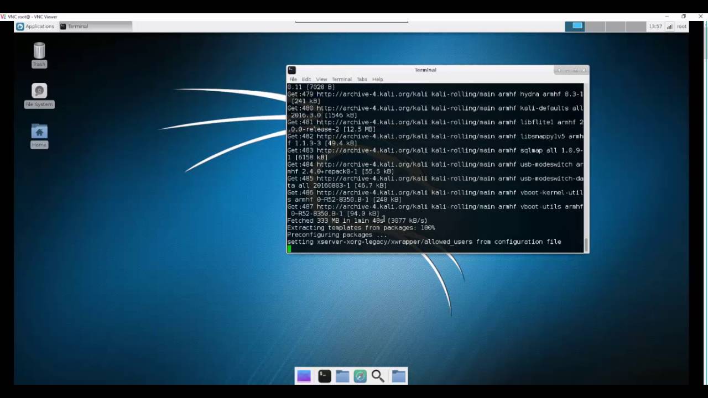Minimize the Terminal window

567,70
